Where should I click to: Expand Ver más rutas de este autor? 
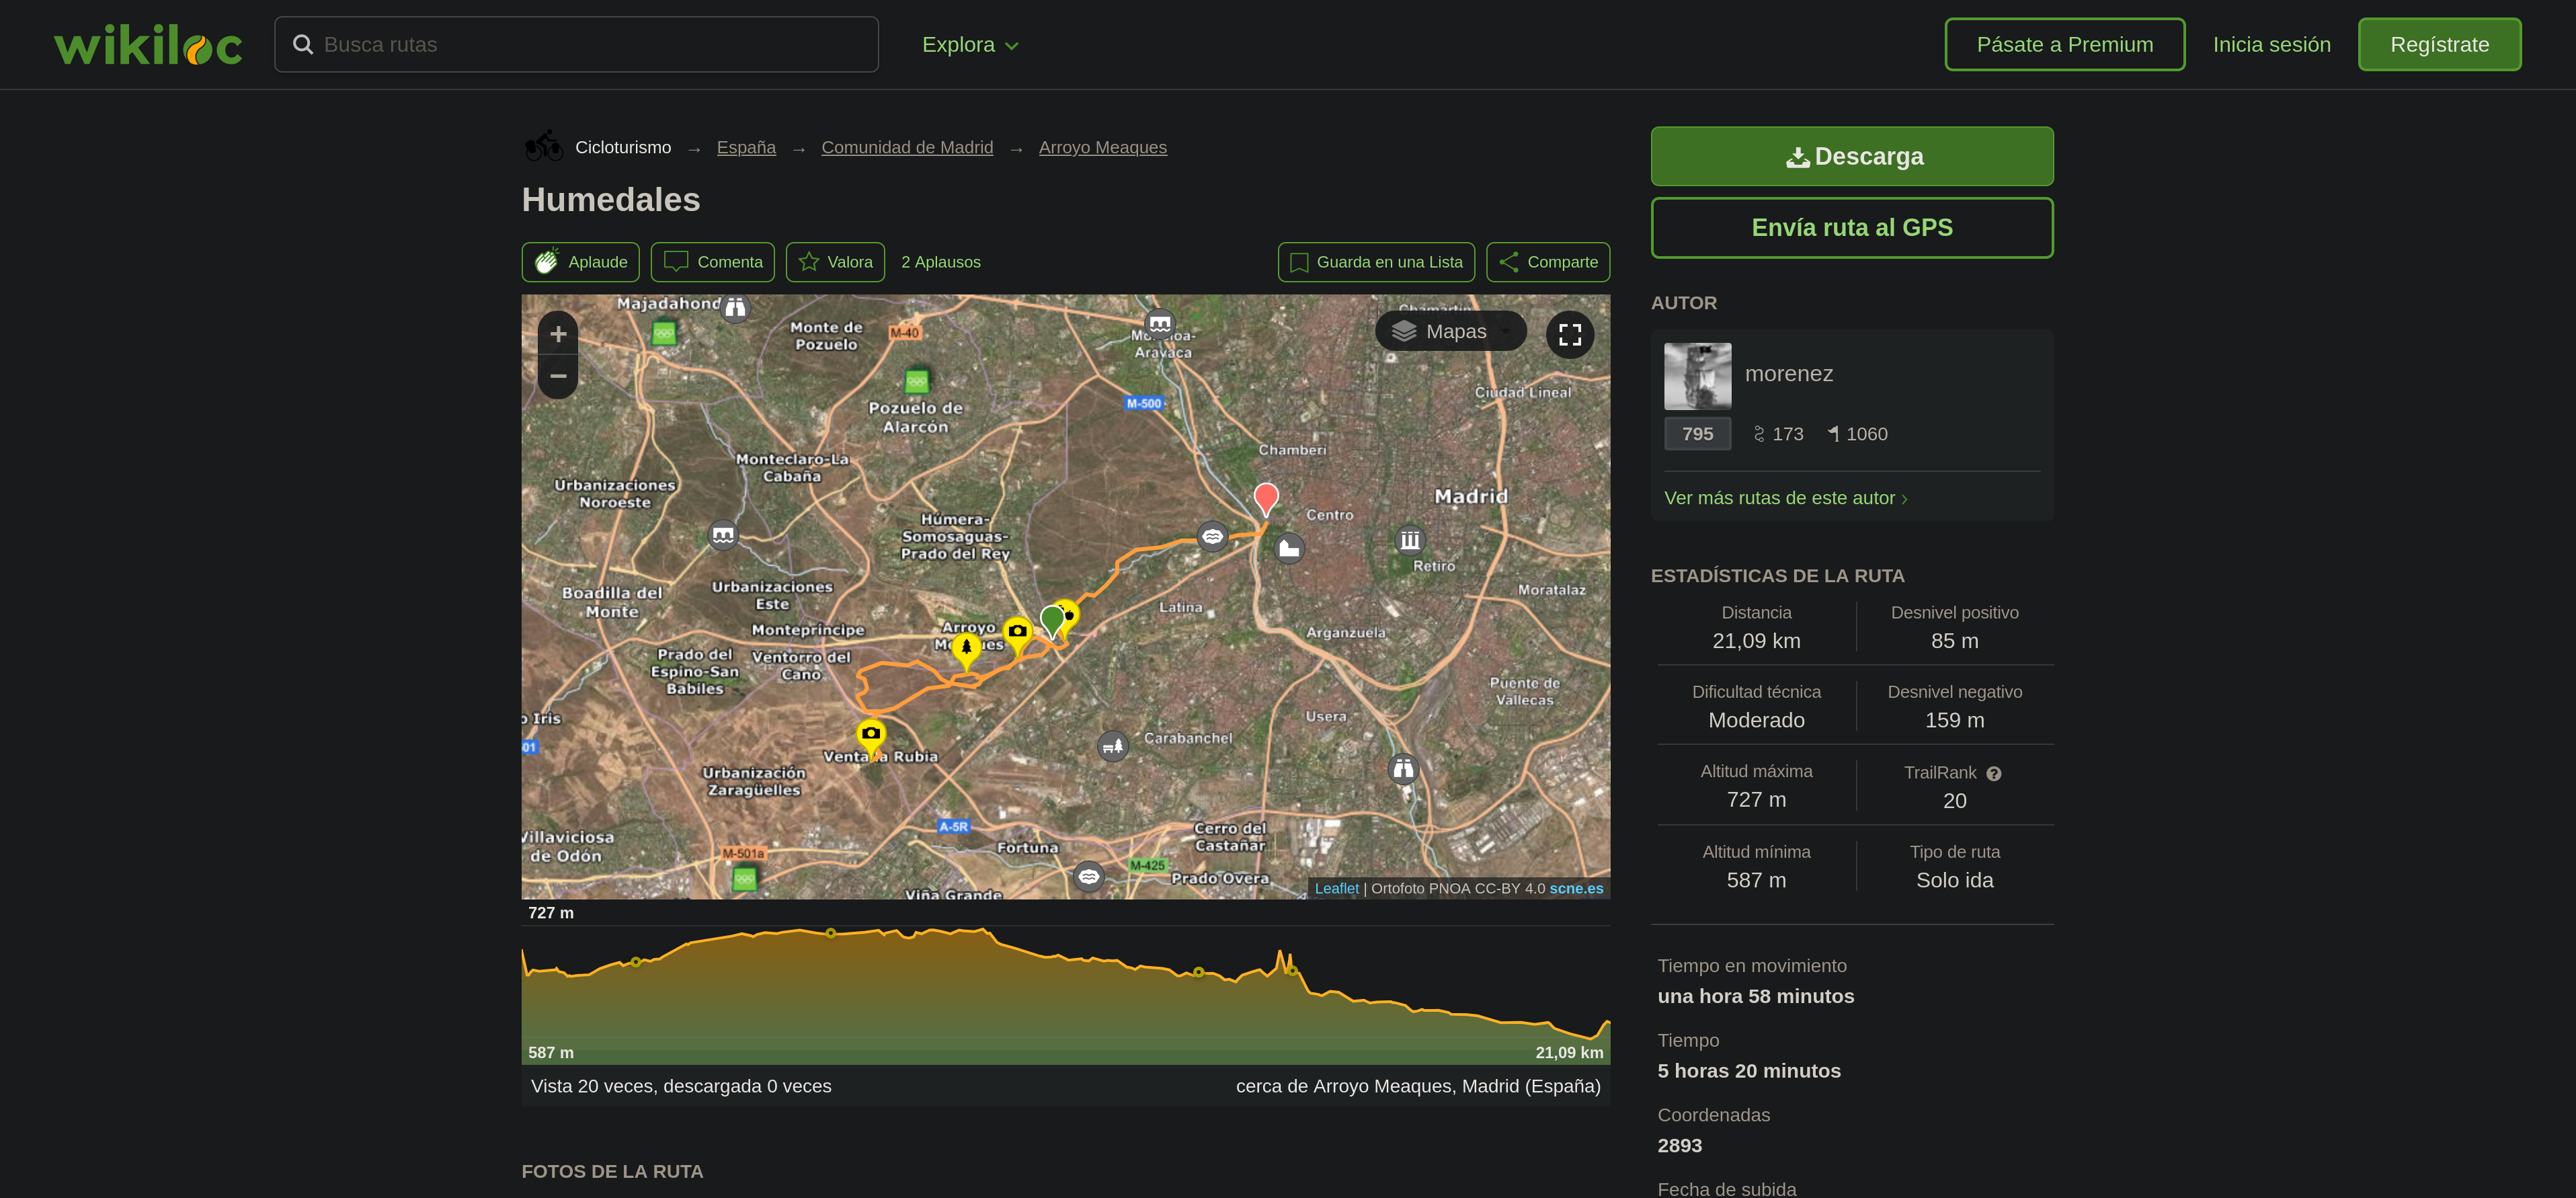[x=1785, y=498]
